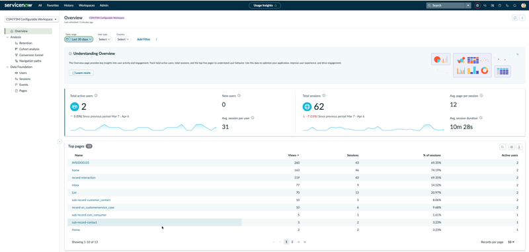
Task: Collapse the Data Foundation tree section
Action: [7, 67]
